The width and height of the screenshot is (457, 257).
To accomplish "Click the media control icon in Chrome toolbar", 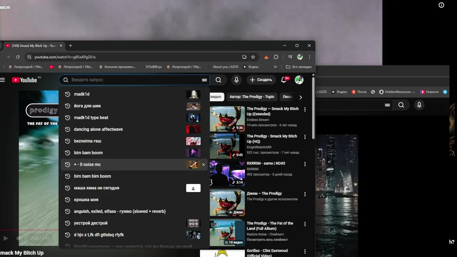I will click(290, 57).
